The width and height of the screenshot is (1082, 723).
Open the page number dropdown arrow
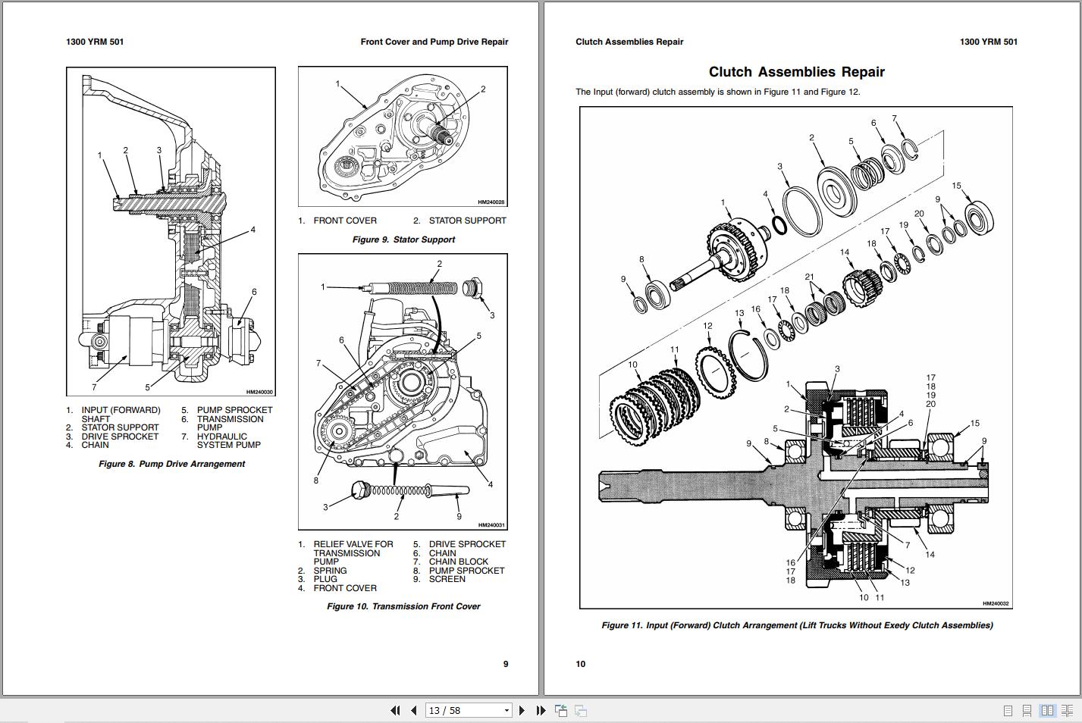[x=507, y=710]
